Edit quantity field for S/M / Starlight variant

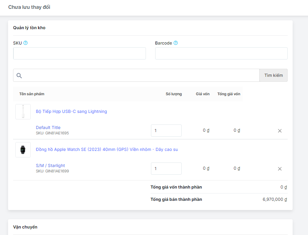pyautogui.click(x=166, y=169)
